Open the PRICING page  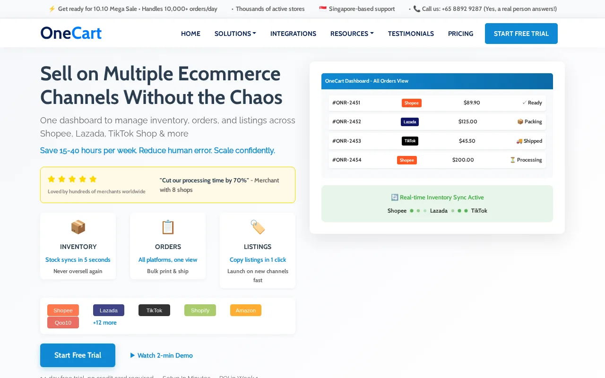460,34
